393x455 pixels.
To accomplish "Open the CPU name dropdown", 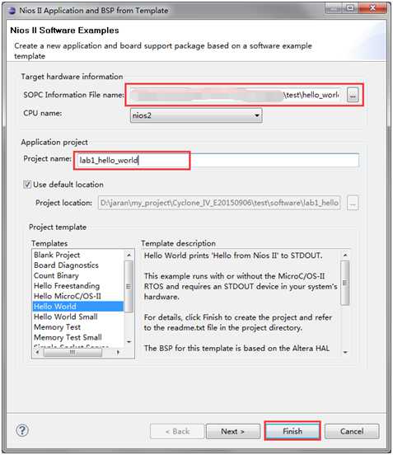I will tap(196, 115).
